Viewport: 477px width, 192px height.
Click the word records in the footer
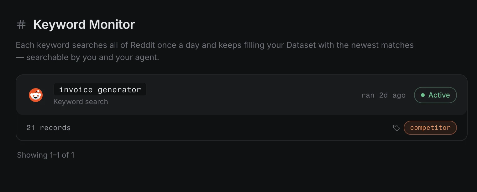coord(55,128)
